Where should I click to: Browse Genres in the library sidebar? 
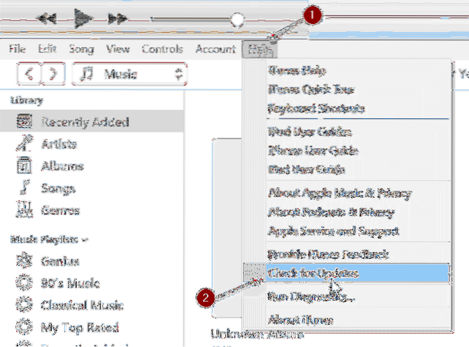point(60,210)
